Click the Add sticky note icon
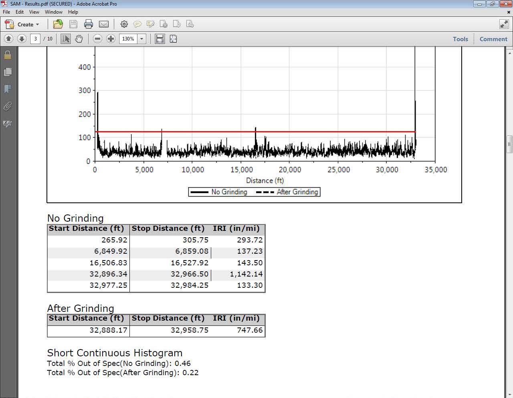This screenshot has width=513, height=398. point(137,24)
